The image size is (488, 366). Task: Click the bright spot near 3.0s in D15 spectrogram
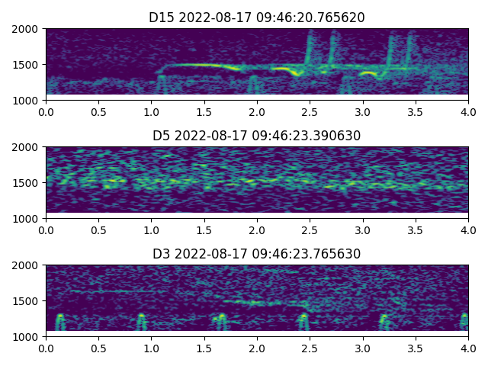pos(367,74)
